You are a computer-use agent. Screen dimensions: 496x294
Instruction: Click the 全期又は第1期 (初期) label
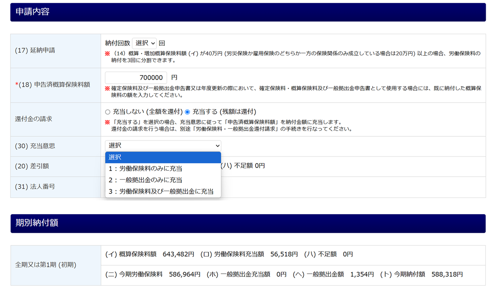coord(46,265)
